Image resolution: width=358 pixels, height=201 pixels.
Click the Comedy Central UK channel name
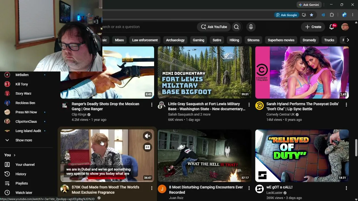point(280,114)
